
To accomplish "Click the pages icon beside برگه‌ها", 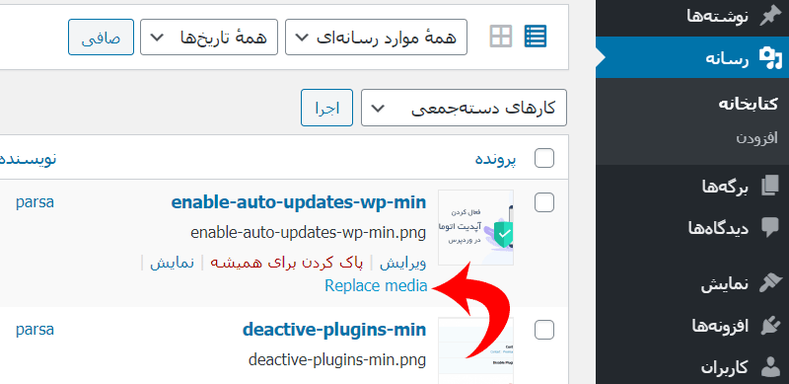I will pos(770,186).
